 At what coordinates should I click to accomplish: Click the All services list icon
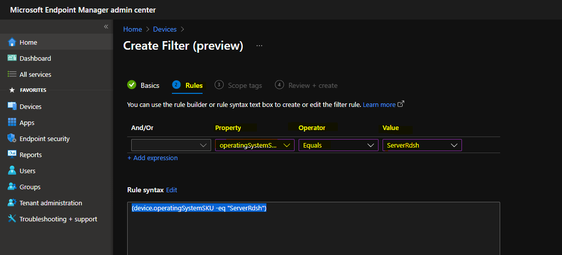point(12,74)
